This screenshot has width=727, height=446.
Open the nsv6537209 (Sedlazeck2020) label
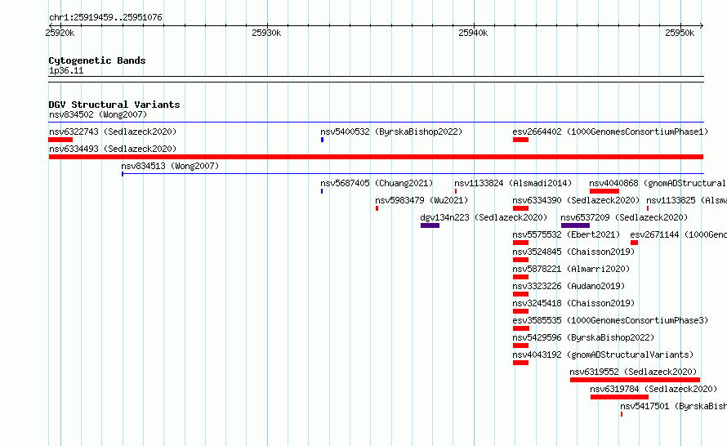(x=624, y=217)
